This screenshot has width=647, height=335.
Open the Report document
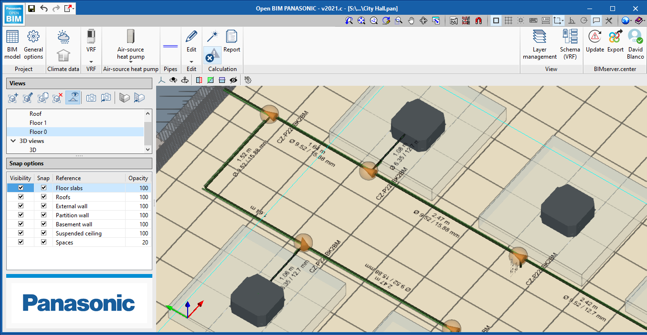click(232, 41)
